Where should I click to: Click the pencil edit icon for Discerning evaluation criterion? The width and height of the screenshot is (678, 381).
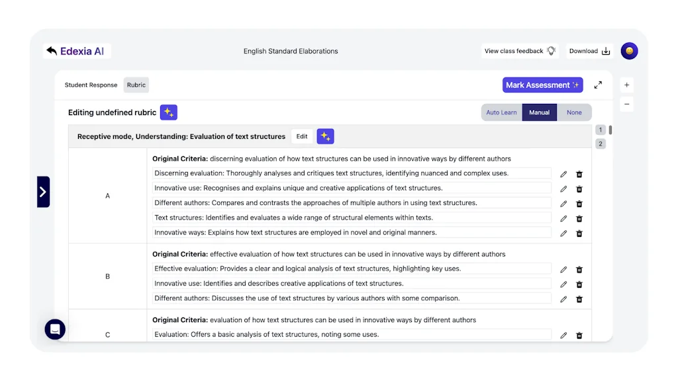click(x=563, y=174)
